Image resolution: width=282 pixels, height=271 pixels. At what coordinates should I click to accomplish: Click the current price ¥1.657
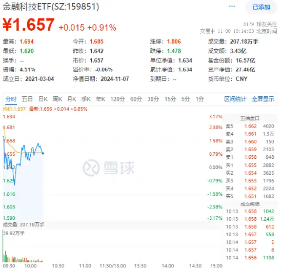[28, 25]
